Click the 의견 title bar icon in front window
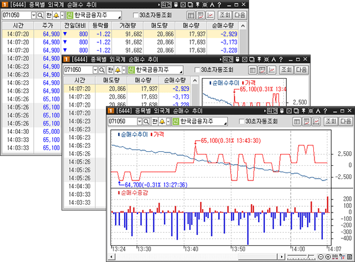Image resolution: width=355 pixels, height=262 pixels. click(x=272, y=111)
